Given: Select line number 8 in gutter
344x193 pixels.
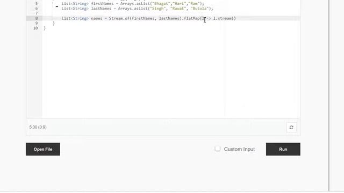Looking at the screenshot, I should pos(37,18).
